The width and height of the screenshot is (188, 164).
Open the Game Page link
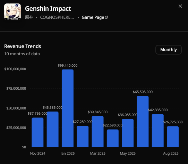(95, 17)
